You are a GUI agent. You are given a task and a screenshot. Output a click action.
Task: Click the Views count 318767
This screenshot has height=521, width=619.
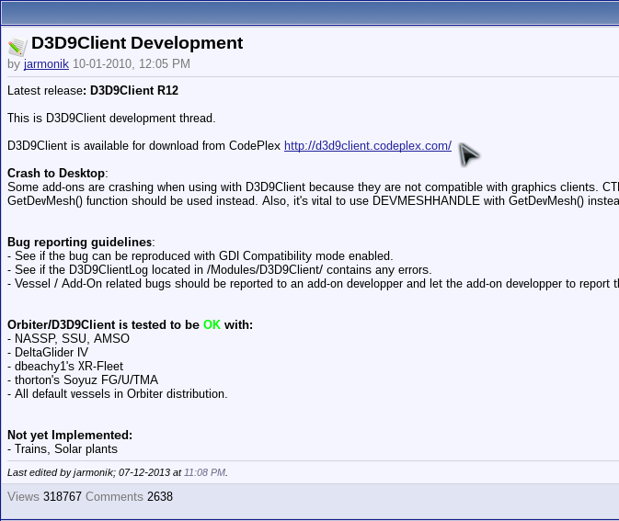pos(63,496)
